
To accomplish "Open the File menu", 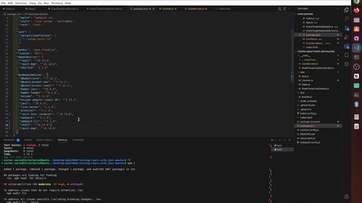I will (3, 3).
